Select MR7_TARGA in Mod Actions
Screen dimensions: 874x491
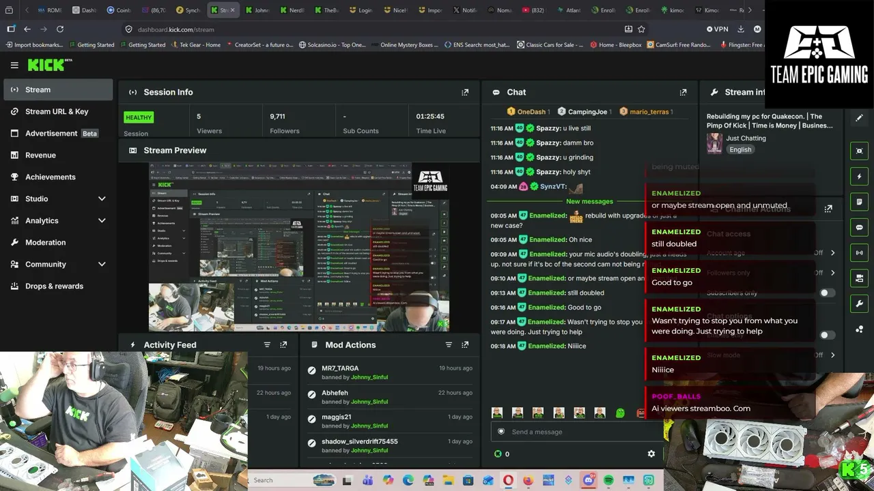coord(340,368)
